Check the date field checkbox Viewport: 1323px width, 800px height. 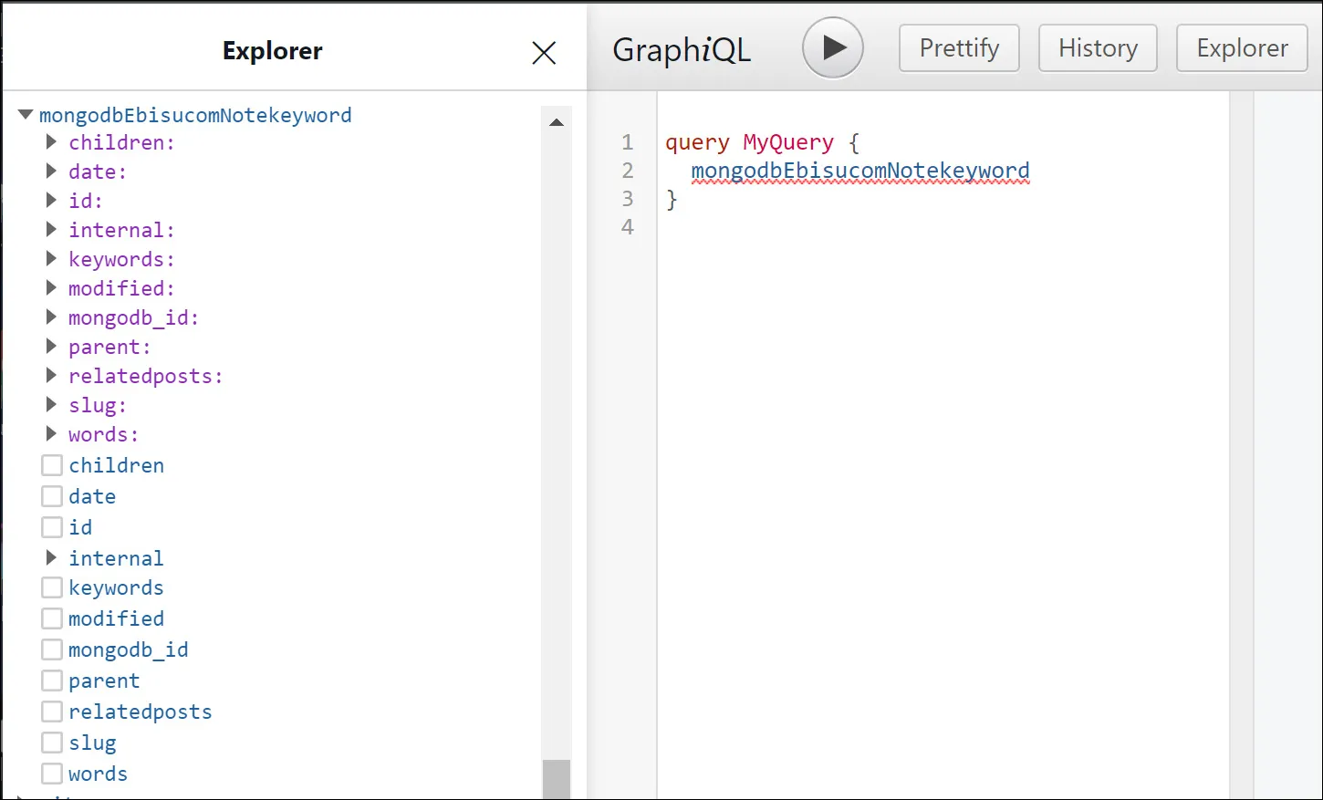52,496
